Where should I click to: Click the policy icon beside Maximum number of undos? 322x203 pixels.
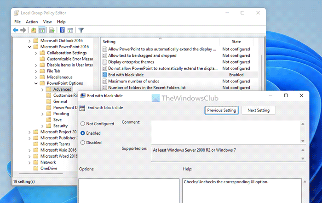[x=105, y=81]
